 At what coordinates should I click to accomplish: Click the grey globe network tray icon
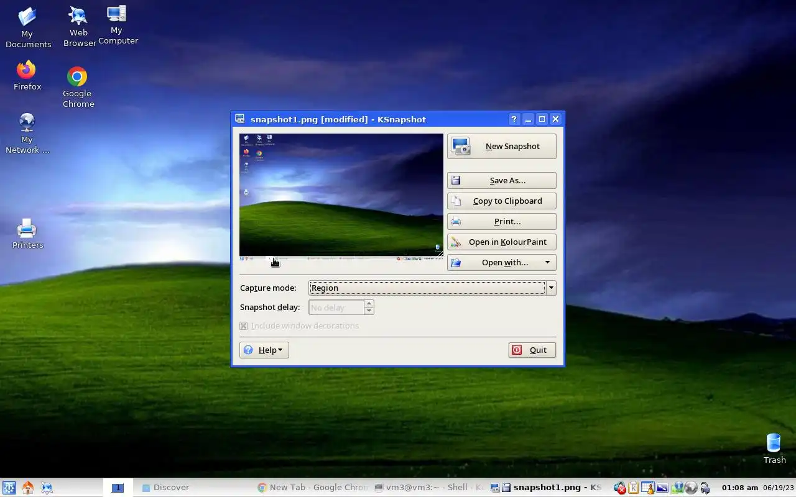click(x=690, y=488)
